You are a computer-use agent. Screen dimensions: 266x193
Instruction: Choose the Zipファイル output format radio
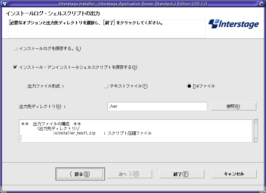coord(189,86)
